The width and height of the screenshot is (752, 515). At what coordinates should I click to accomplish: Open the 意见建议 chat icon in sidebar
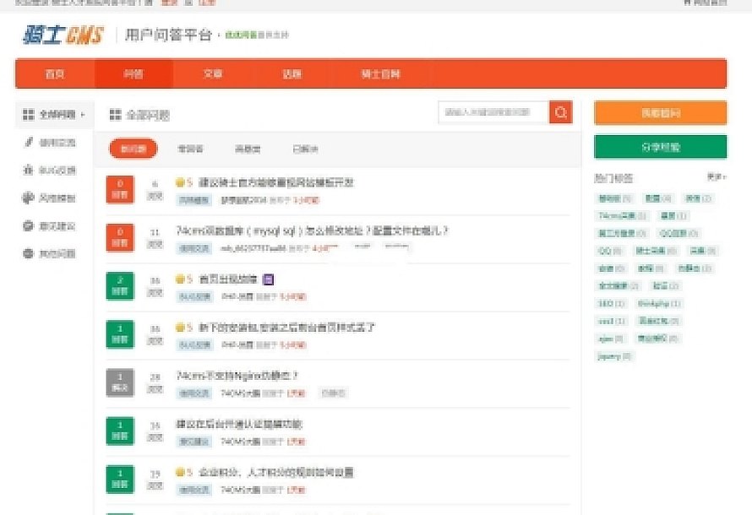tap(28, 226)
